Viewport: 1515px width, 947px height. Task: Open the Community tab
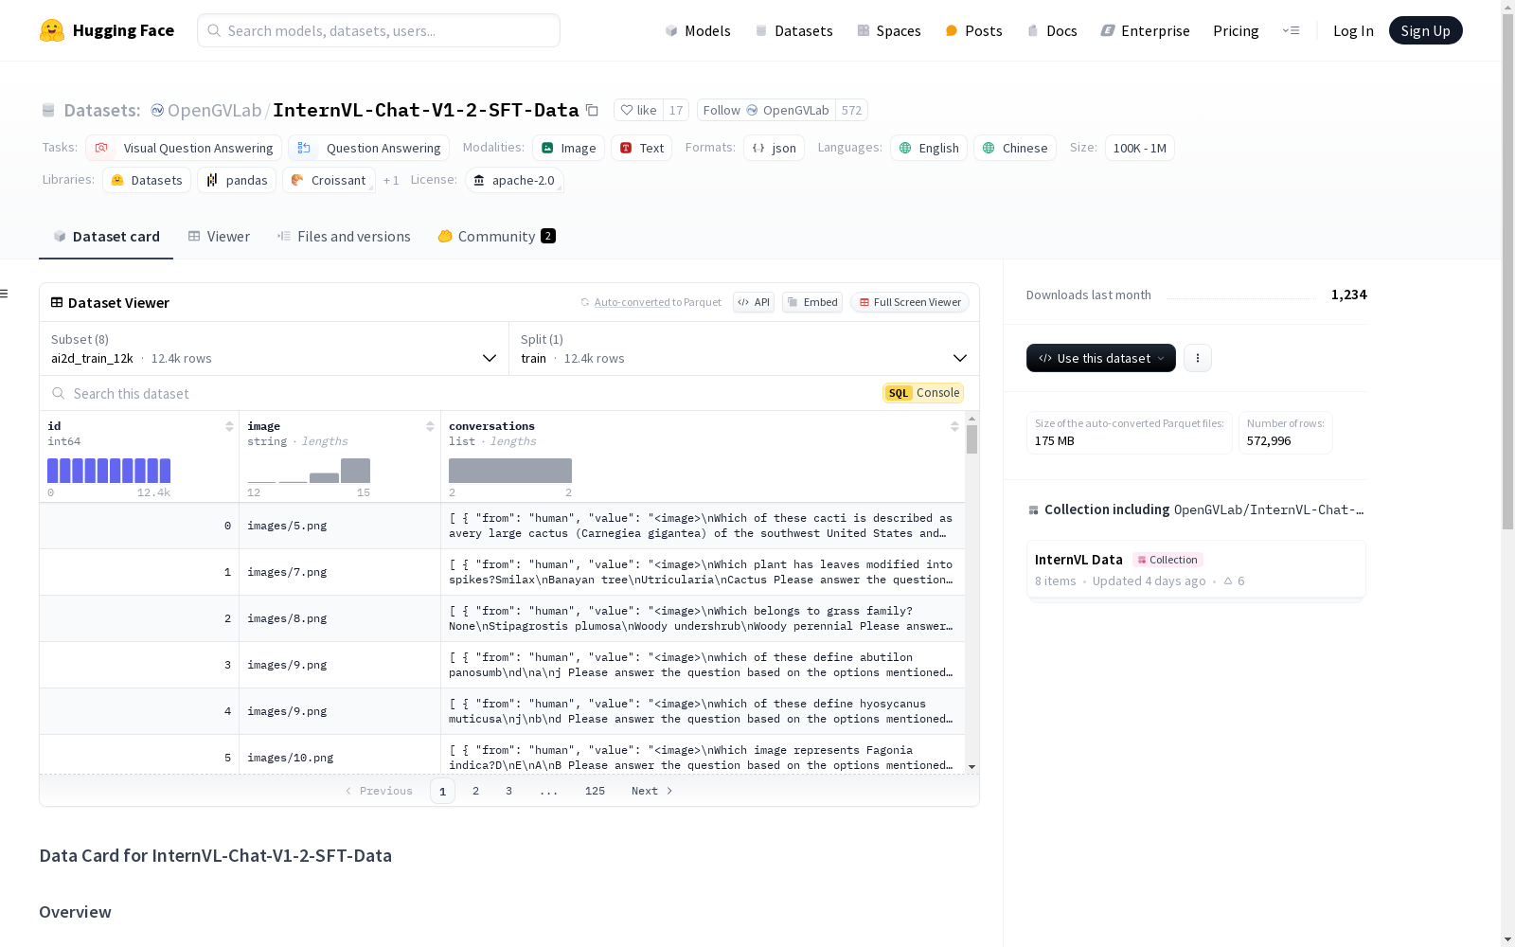pyautogui.click(x=496, y=237)
